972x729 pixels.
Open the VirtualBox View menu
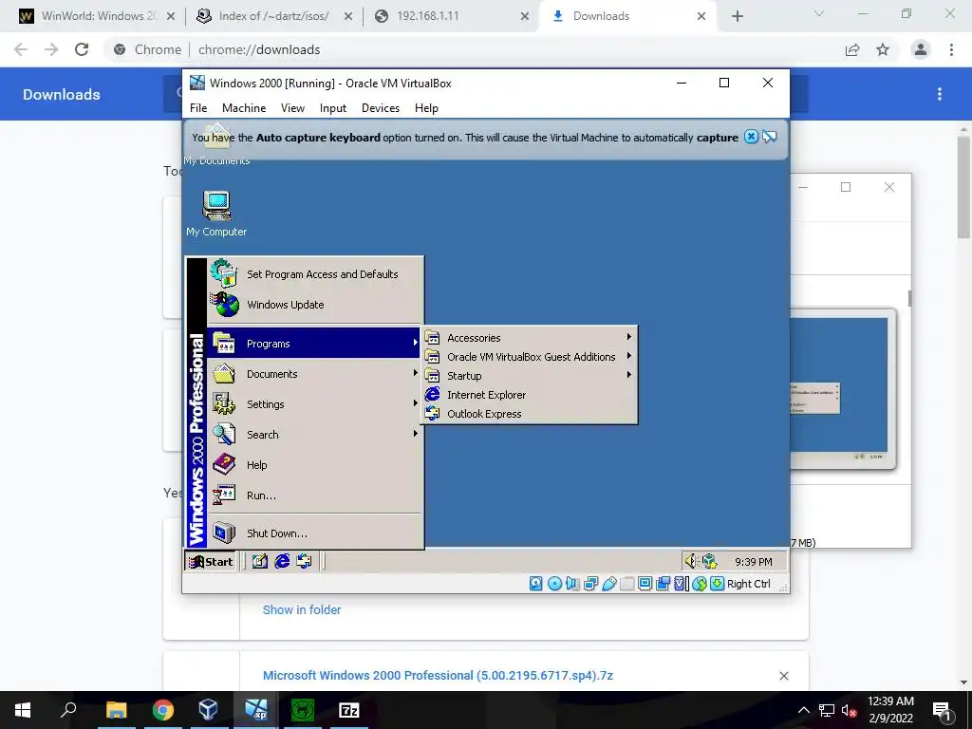click(x=292, y=108)
